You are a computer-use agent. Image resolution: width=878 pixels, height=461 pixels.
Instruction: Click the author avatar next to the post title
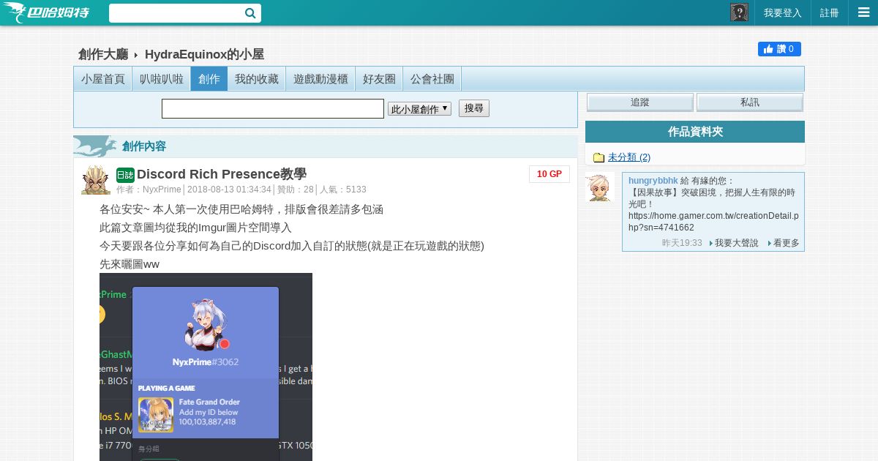tap(96, 179)
